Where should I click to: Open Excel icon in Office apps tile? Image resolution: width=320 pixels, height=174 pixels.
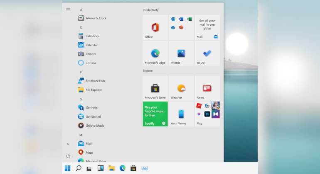click(190, 19)
